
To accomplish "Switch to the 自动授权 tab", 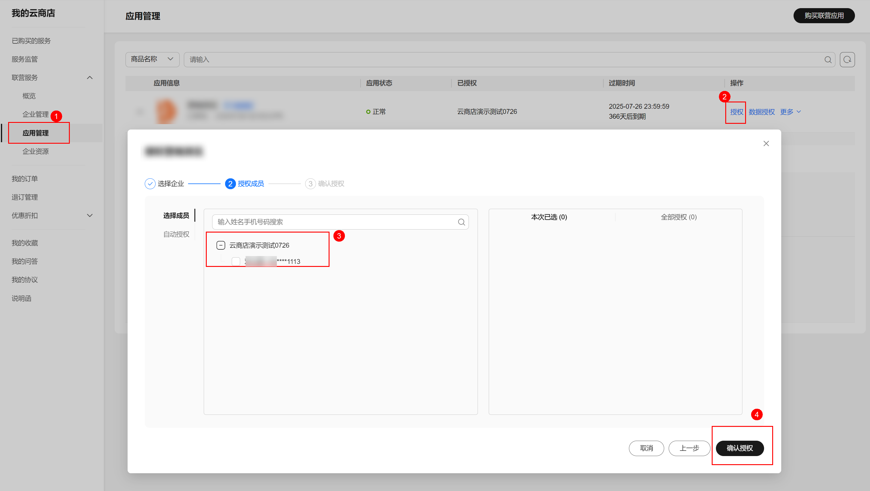I will (x=176, y=234).
